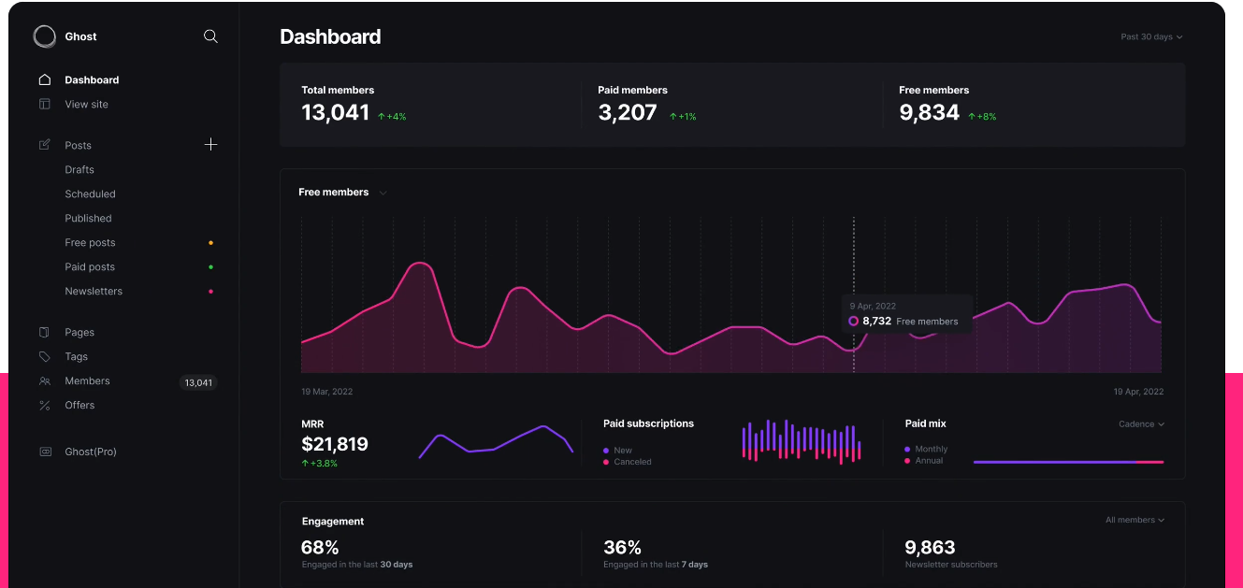
Task: Click the Members people icon
Action: tap(45, 380)
